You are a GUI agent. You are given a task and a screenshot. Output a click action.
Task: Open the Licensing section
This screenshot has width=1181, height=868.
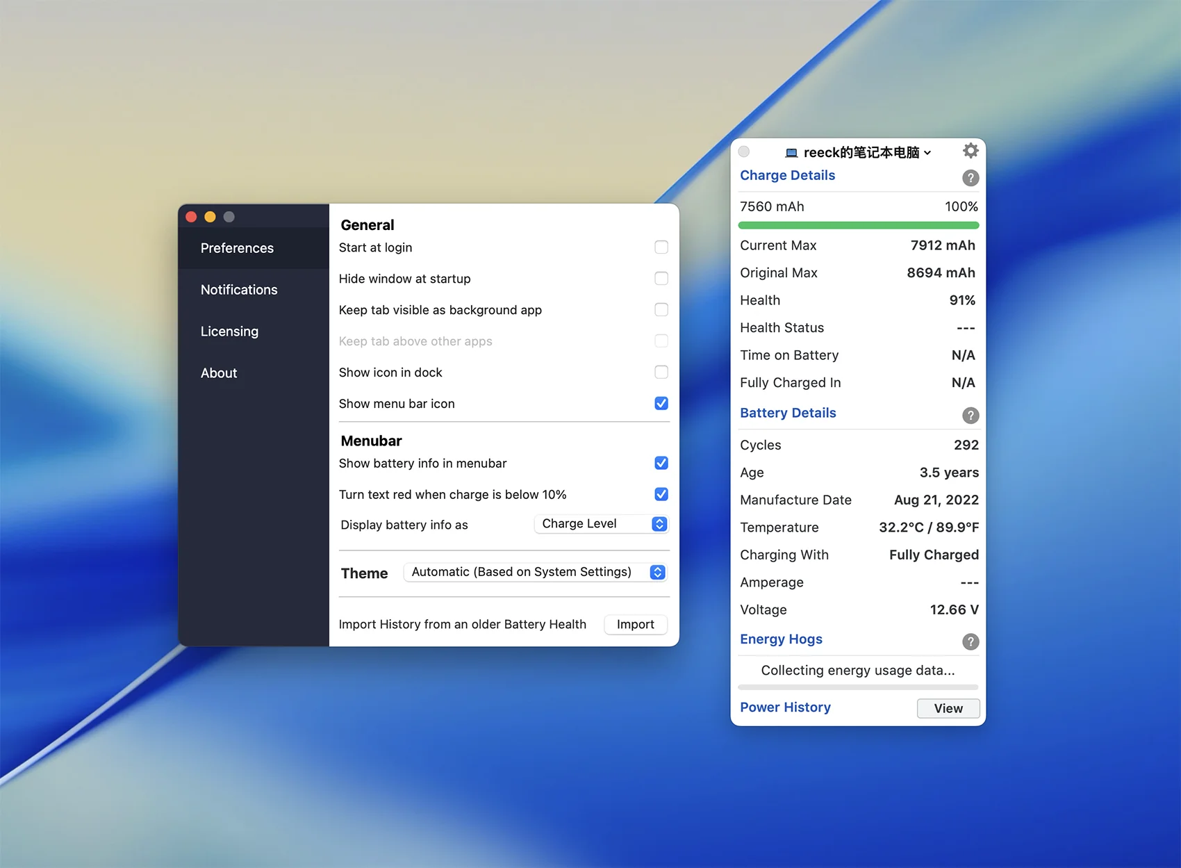point(229,331)
